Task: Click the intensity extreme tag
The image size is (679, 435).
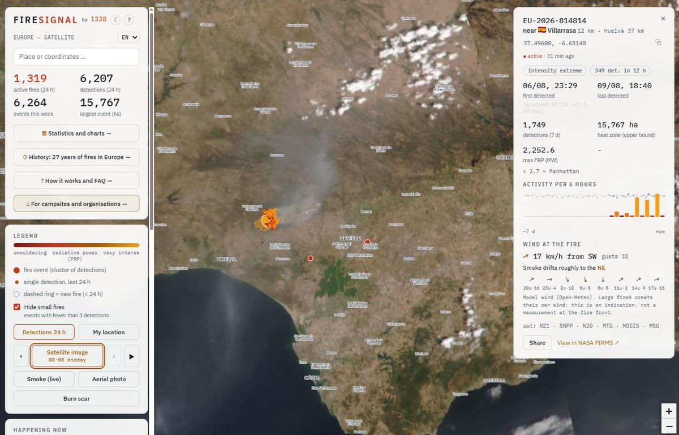Action: tap(555, 71)
